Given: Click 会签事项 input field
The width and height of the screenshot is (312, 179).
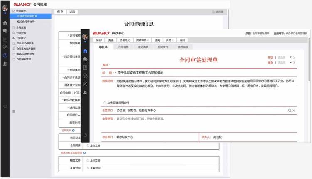Looking at the screenshot, I should click(206, 124).
